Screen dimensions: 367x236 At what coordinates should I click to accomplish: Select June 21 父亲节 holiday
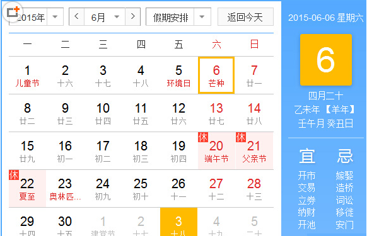coord(254,151)
